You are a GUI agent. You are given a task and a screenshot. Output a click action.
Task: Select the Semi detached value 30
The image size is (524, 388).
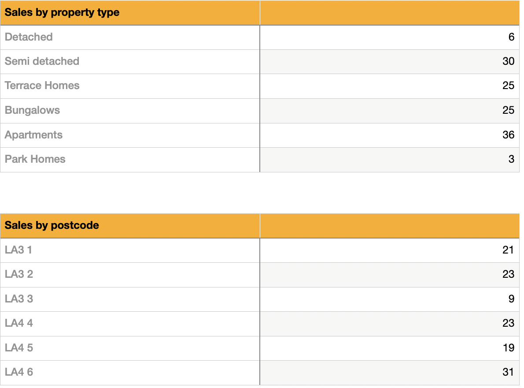508,61
